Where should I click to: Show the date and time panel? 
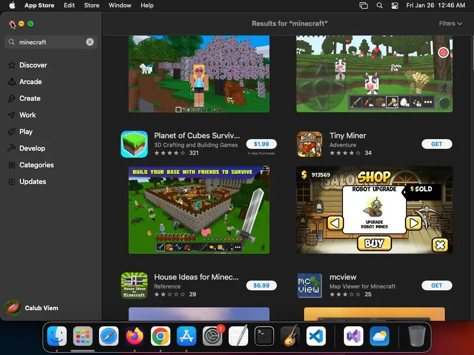pos(435,5)
